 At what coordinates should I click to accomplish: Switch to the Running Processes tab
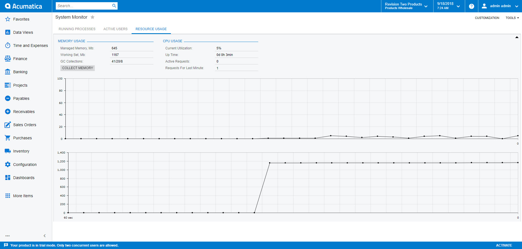click(x=77, y=29)
